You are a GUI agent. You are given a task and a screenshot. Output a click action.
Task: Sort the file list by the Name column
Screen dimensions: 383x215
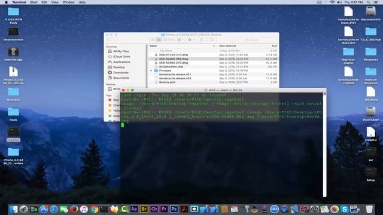point(182,46)
